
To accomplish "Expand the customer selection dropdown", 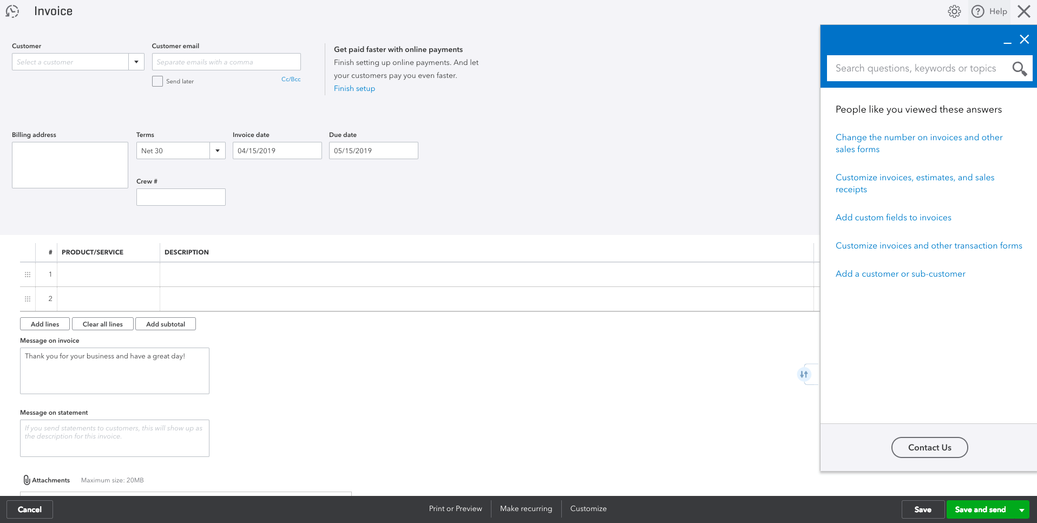I will click(136, 62).
